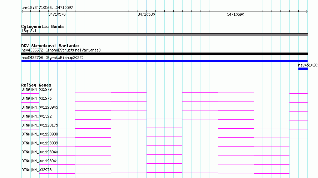This screenshot has height=178, width=318.
Task: Select transcript DTNA|NM_001128175
Action: click(x=40, y=125)
